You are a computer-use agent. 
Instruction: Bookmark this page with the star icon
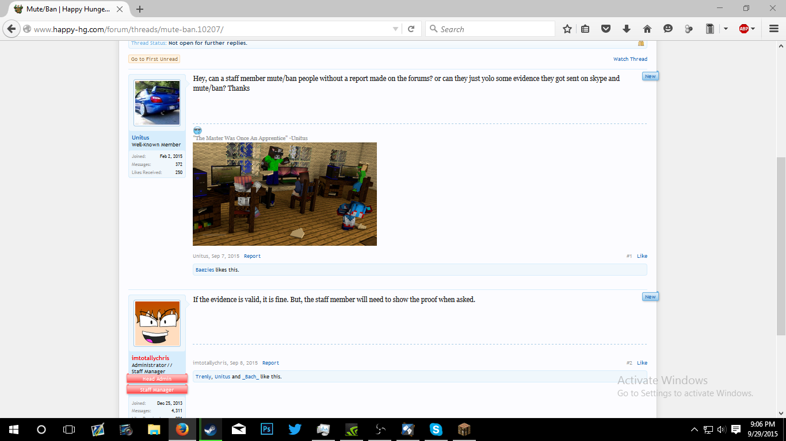point(567,29)
